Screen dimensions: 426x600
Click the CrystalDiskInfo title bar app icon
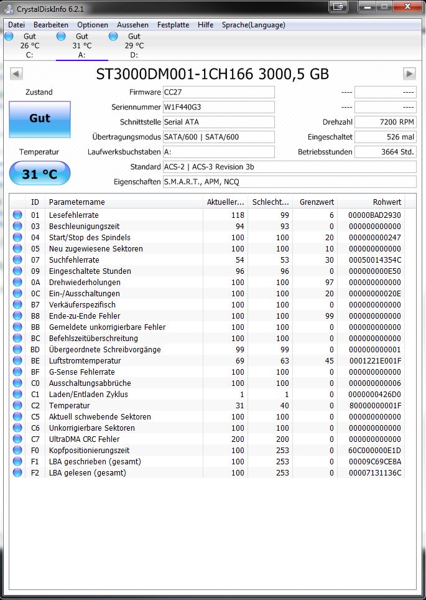[x=9, y=9]
